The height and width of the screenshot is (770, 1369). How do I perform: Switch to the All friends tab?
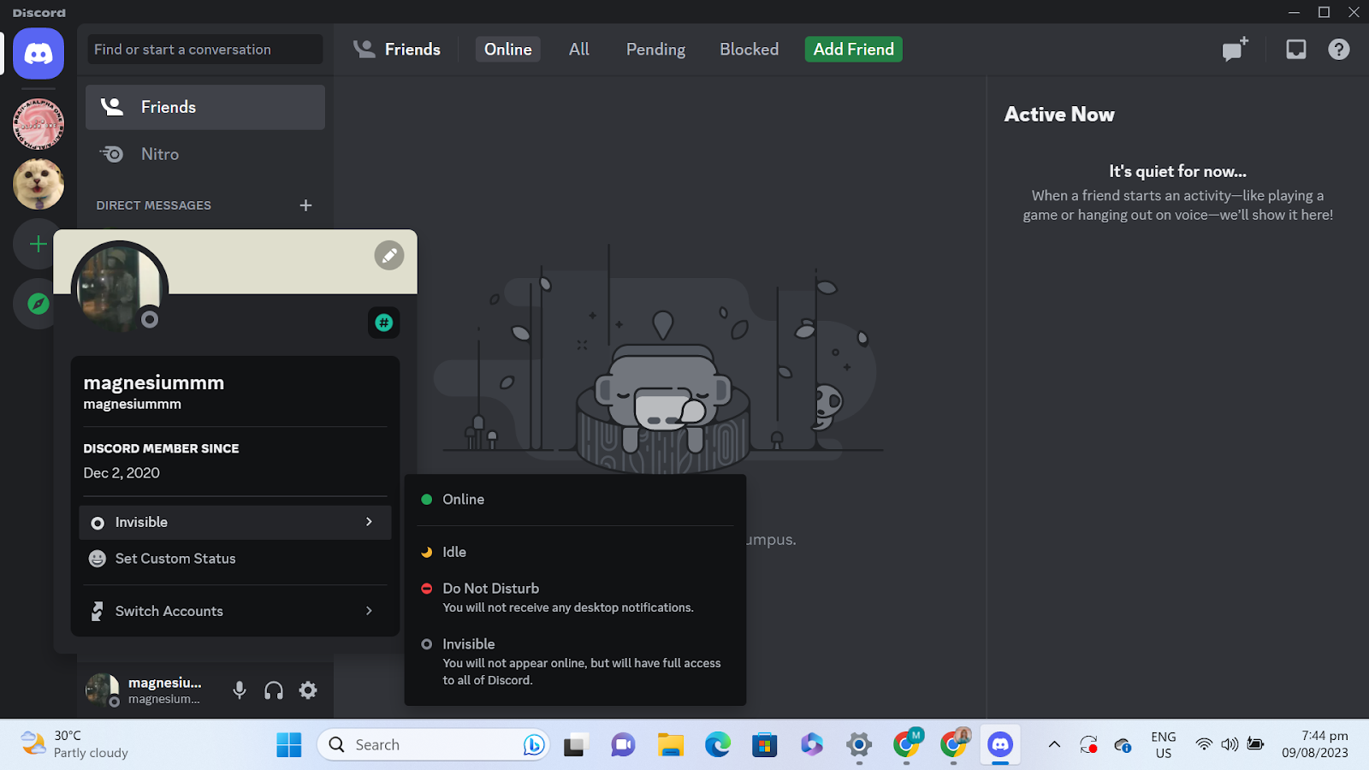[579, 50]
